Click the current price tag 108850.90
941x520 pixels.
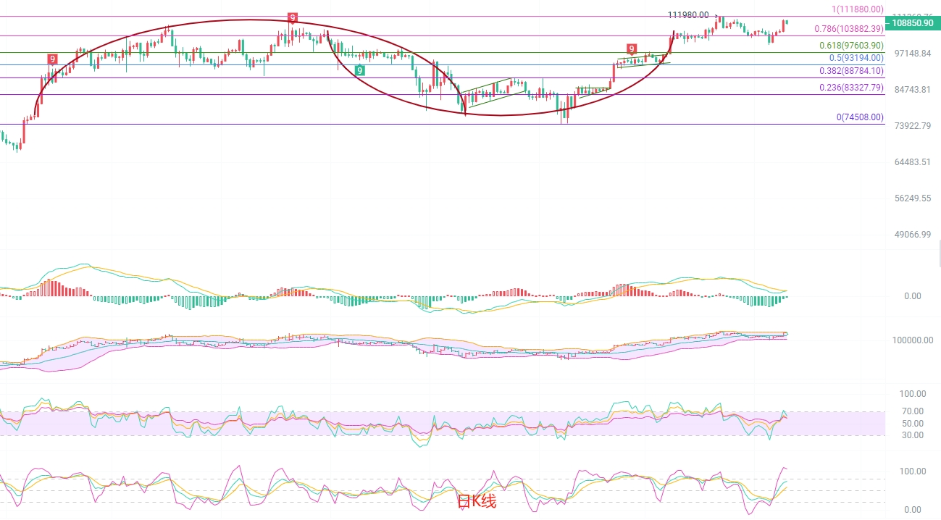pyautogui.click(x=912, y=23)
